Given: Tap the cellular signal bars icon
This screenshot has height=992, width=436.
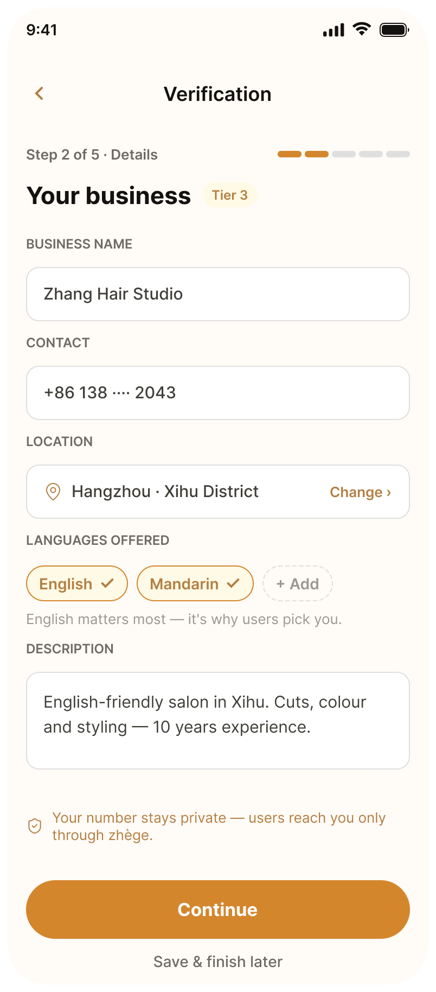Looking at the screenshot, I should (334, 30).
